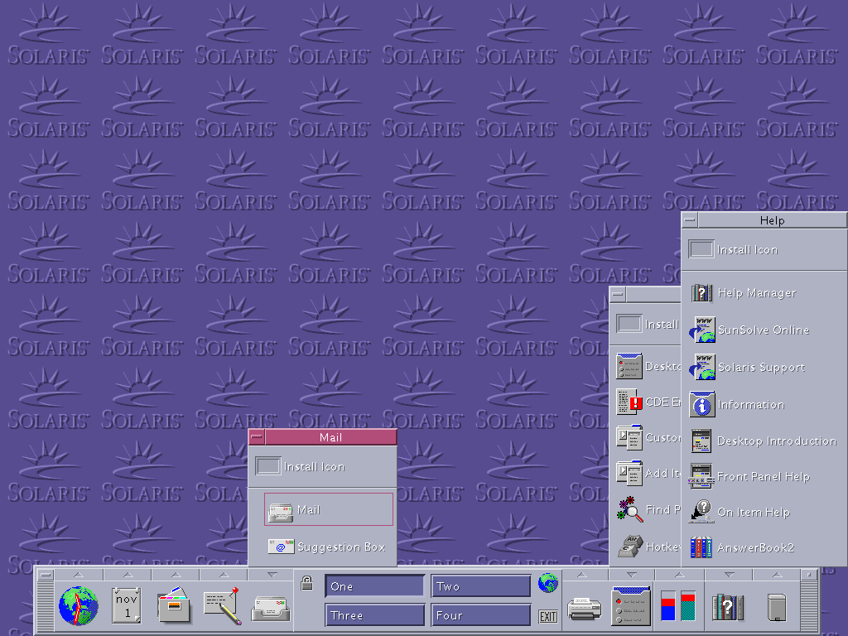Open SunSolve Online
Viewport: 848px width, 636px height.
(749, 330)
